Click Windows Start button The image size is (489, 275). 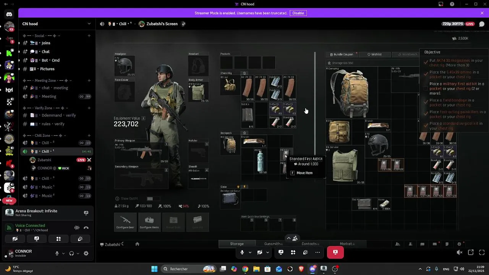coord(154,269)
